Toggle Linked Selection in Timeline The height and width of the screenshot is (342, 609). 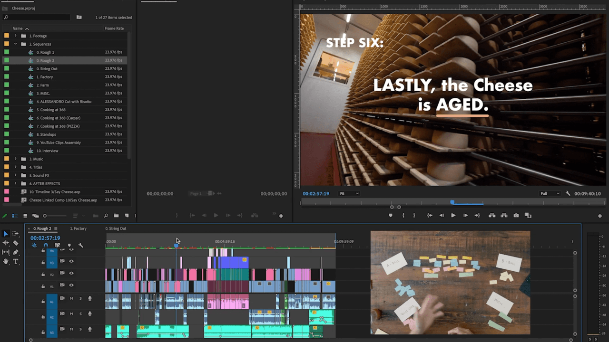click(x=57, y=245)
